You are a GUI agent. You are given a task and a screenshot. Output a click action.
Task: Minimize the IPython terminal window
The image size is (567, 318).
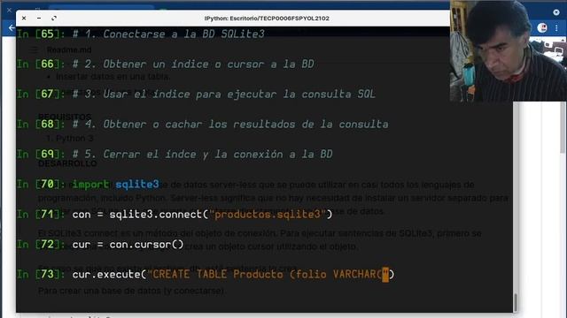(39, 18)
